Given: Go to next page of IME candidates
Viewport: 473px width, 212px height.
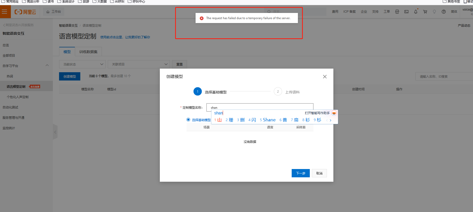Looking at the screenshot, I should click(331, 120).
